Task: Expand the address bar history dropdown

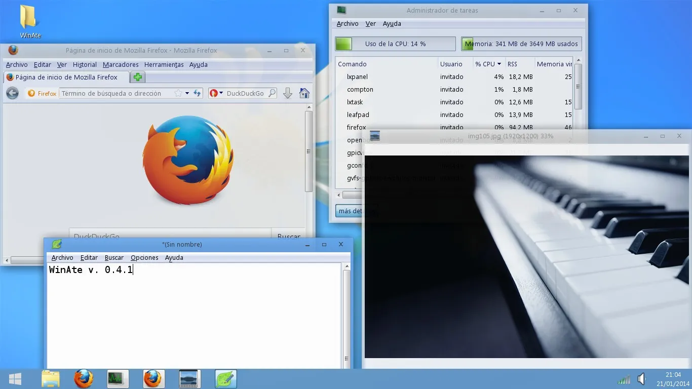Action: pos(186,93)
